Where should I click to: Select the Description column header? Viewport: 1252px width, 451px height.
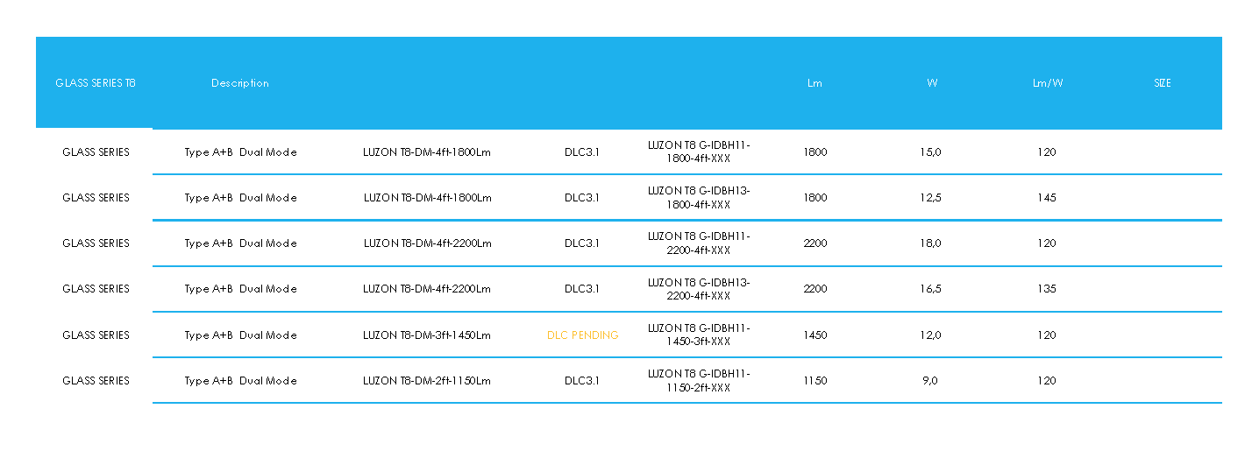240,83
